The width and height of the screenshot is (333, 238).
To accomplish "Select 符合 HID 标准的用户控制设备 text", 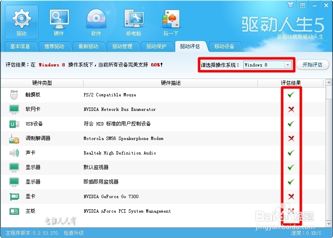I will [x=117, y=124].
